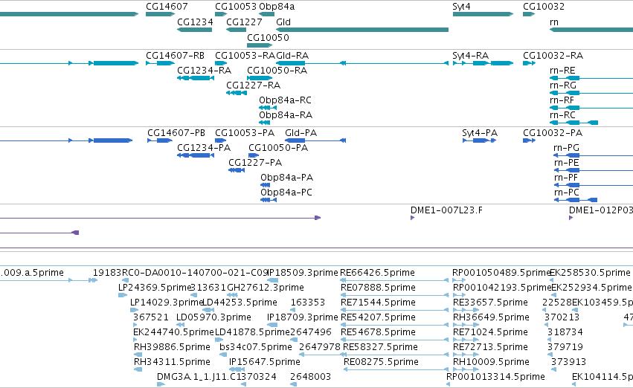
Task: Click EST RE07888.5prime
Action: [379, 288]
